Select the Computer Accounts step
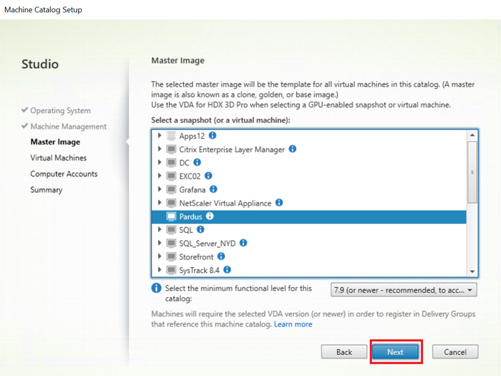The width and height of the screenshot is (501, 376). 64,174
